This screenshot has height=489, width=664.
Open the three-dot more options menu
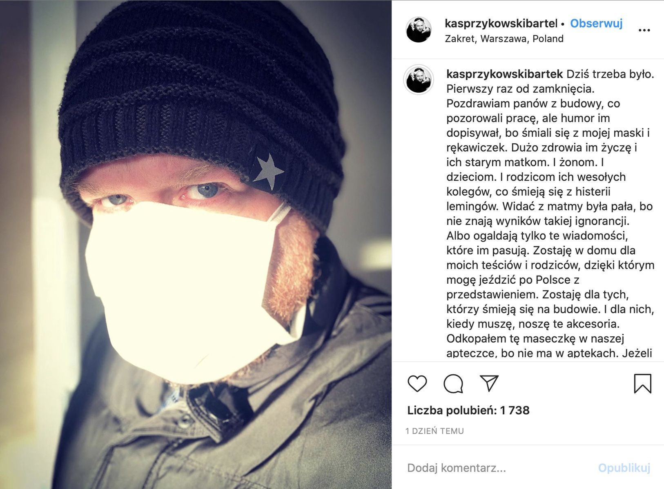pos(644,30)
